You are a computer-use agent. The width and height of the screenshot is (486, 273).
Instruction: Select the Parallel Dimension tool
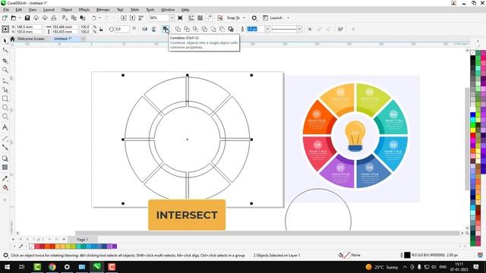coord(5,138)
